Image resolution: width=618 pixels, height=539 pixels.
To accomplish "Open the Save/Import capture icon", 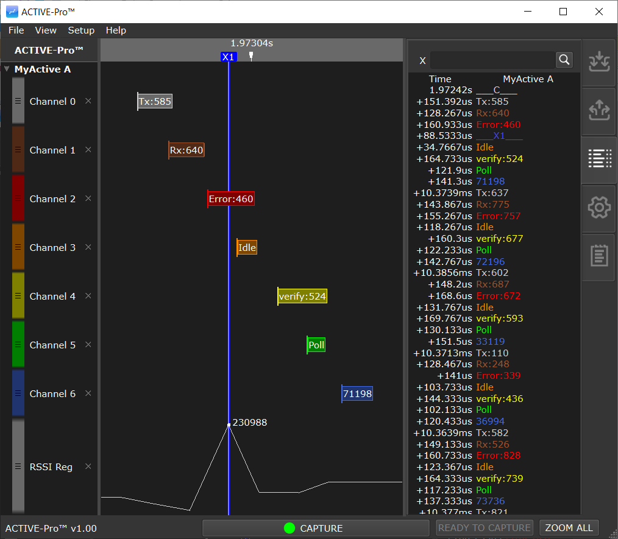I will coord(598,62).
